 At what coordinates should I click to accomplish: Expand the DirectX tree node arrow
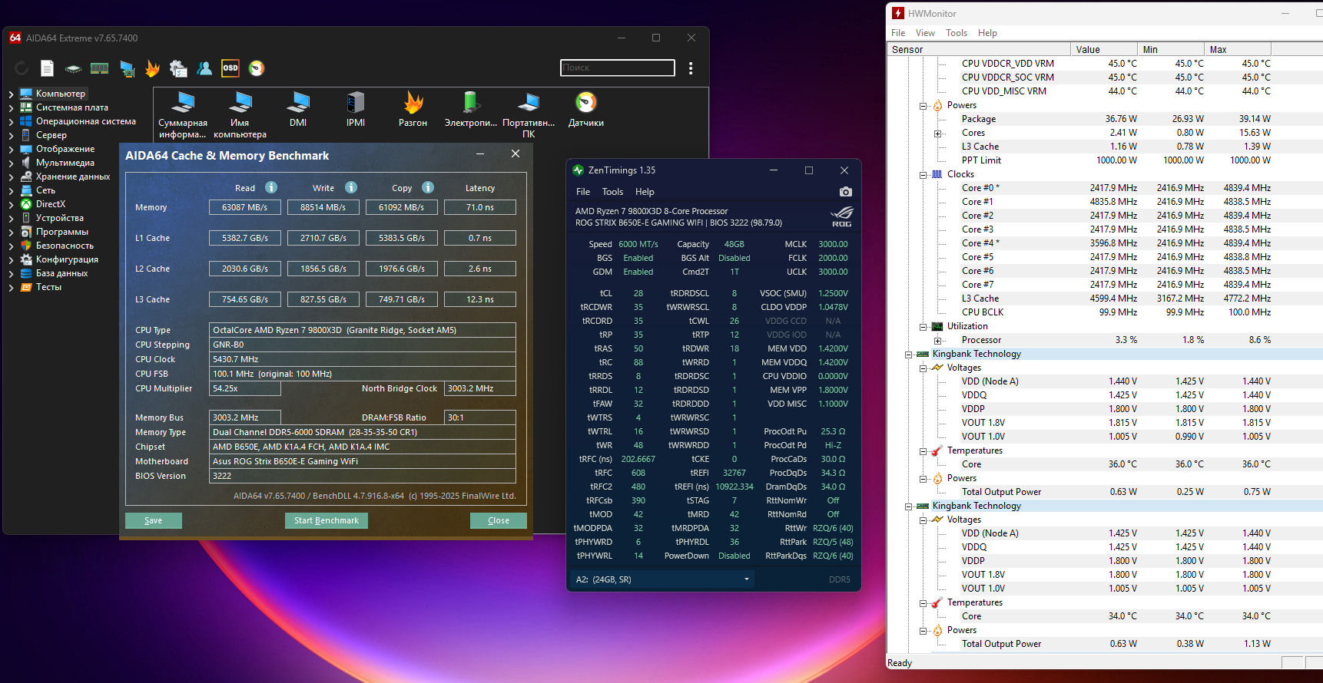tap(12, 205)
